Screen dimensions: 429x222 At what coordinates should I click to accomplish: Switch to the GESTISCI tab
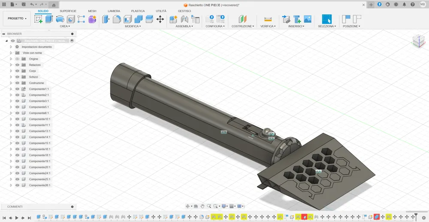184,11
